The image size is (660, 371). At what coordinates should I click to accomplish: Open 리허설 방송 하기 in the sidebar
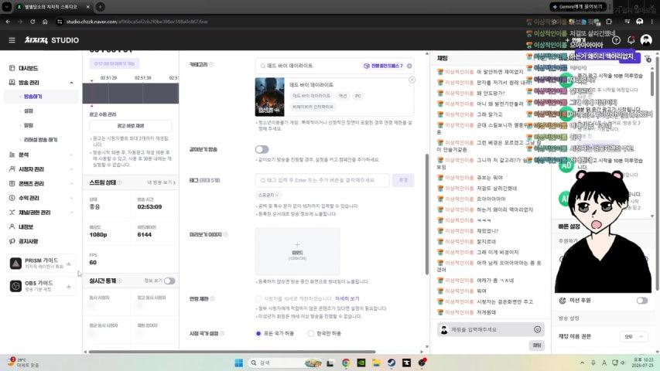pyautogui.click(x=40, y=139)
